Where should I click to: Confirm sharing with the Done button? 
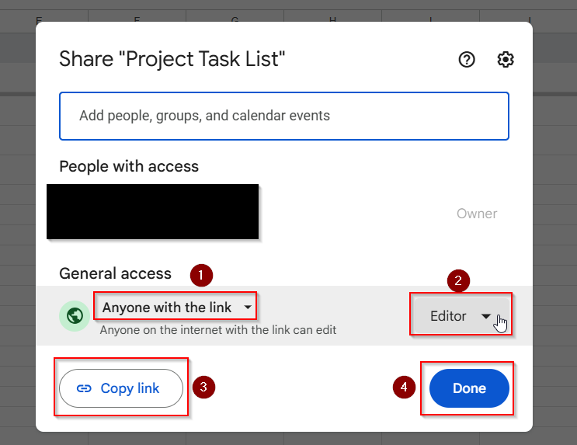[469, 388]
